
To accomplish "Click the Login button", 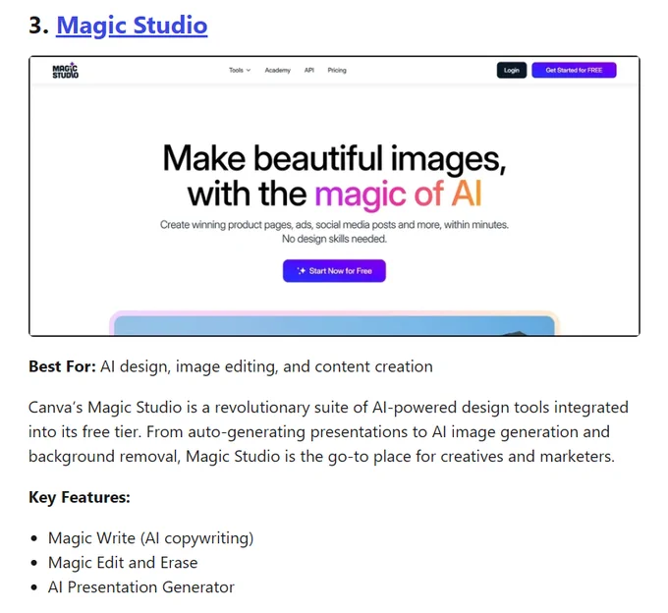I will click(511, 71).
